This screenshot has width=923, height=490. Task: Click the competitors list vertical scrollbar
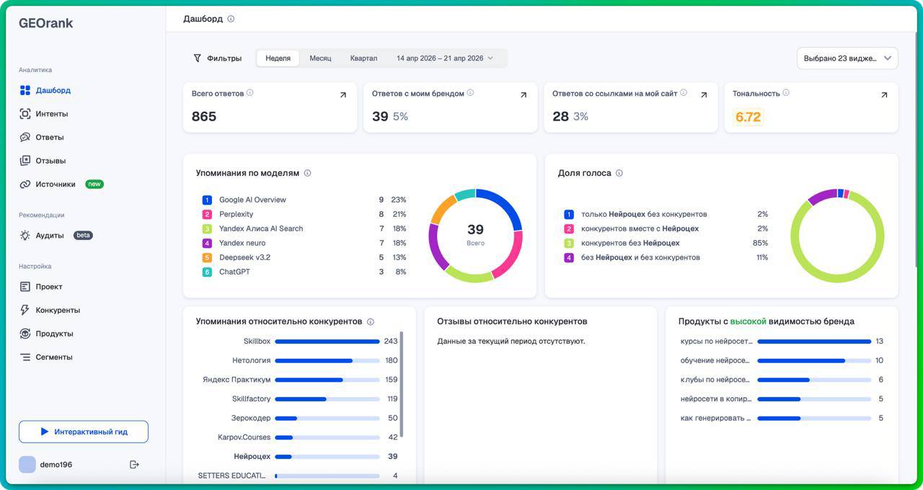pyautogui.click(x=401, y=384)
